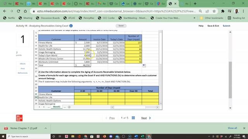Image resolution: width=248 pixels, height=139 pixels.
Task: Click the PDF file icon in downloads bar
Action: (x=6, y=128)
